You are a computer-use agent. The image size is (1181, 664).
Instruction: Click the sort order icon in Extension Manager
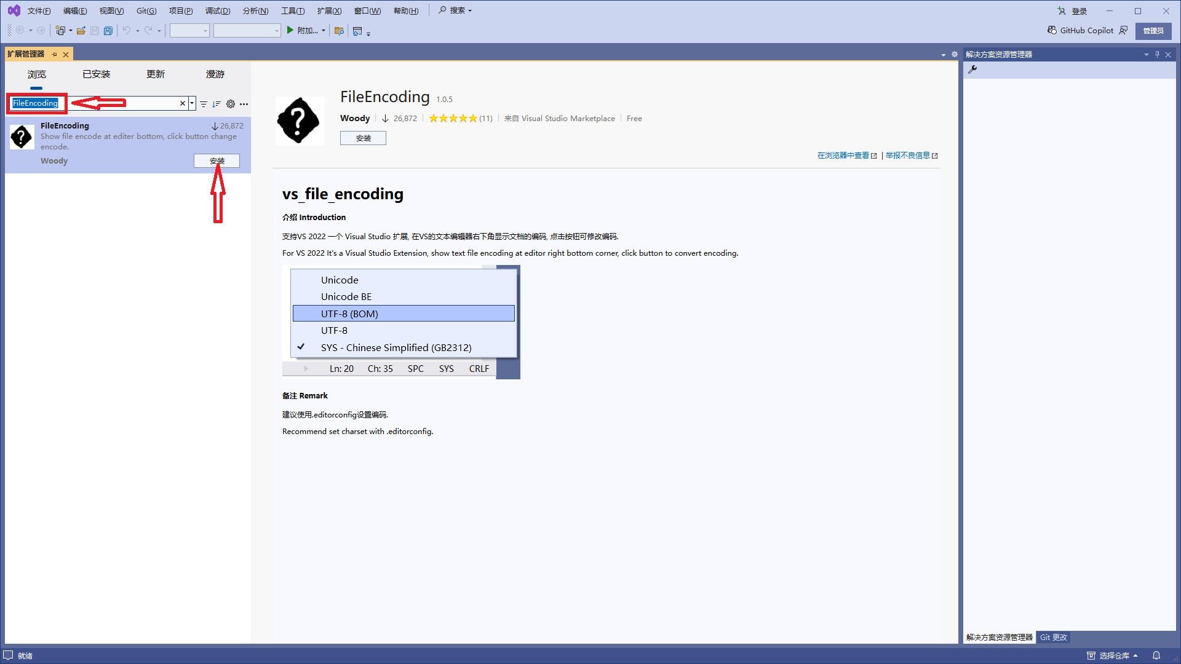point(216,104)
